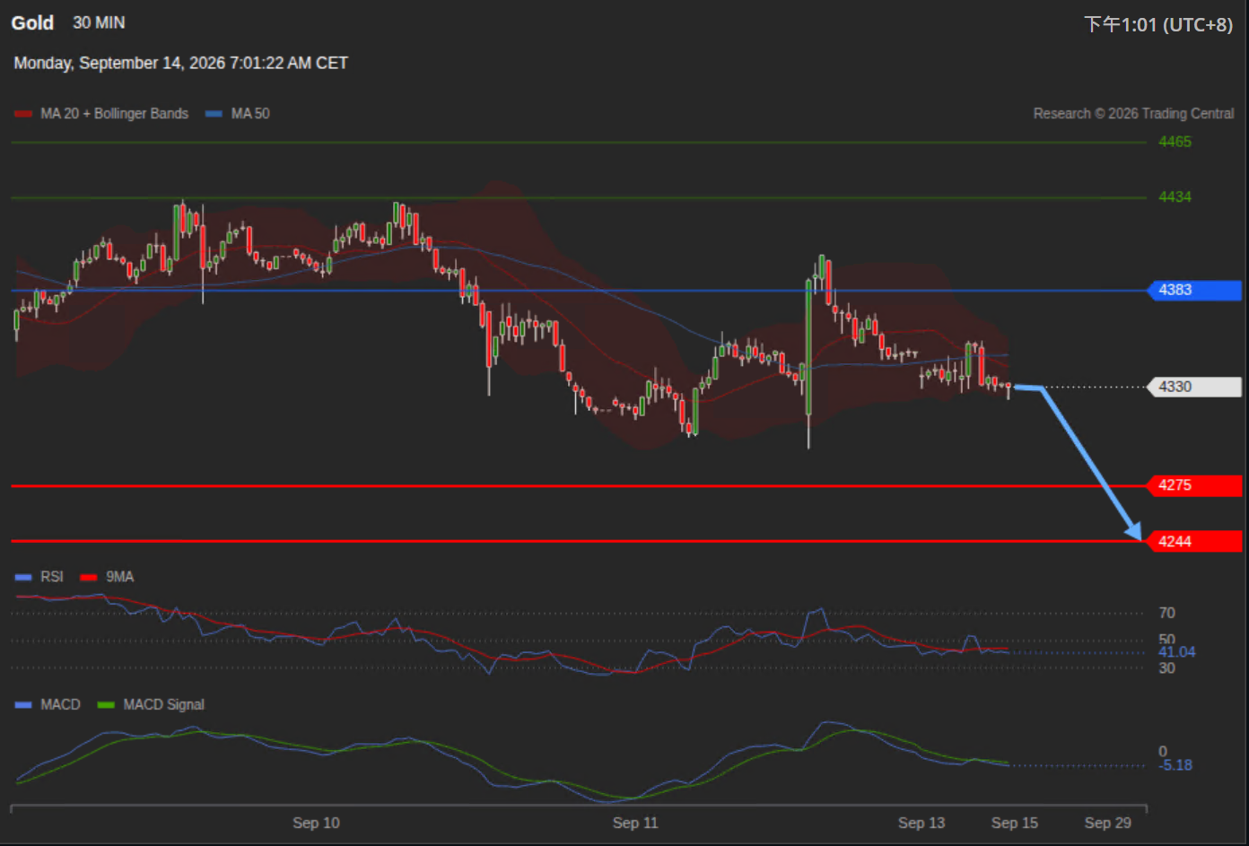Image resolution: width=1249 pixels, height=846 pixels.
Task: Click the 4244 red target label
Action: click(1194, 541)
